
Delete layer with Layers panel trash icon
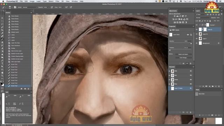(219, 86)
